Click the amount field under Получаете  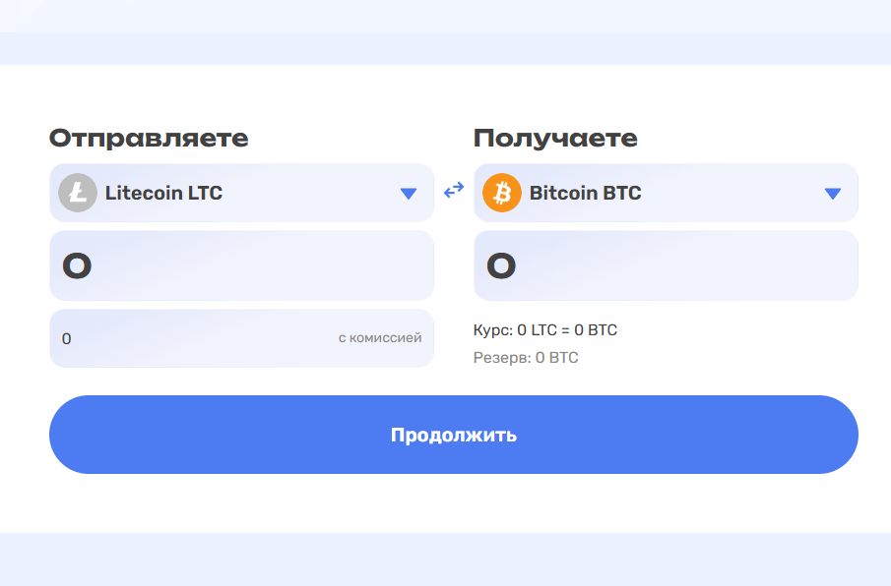tap(666, 265)
